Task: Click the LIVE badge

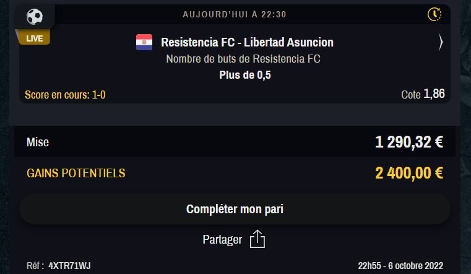Action: click(x=34, y=38)
